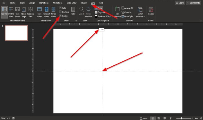Select Fit to Window
The width and height of the screenshot is (203, 120).
(88, 12)
